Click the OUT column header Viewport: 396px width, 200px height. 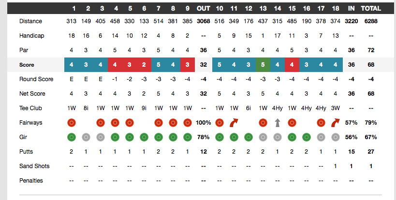[x=203, y=8]
